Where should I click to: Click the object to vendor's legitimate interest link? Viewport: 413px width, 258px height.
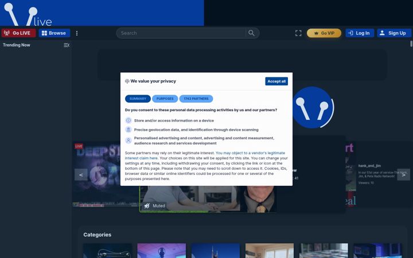(205, 155)
